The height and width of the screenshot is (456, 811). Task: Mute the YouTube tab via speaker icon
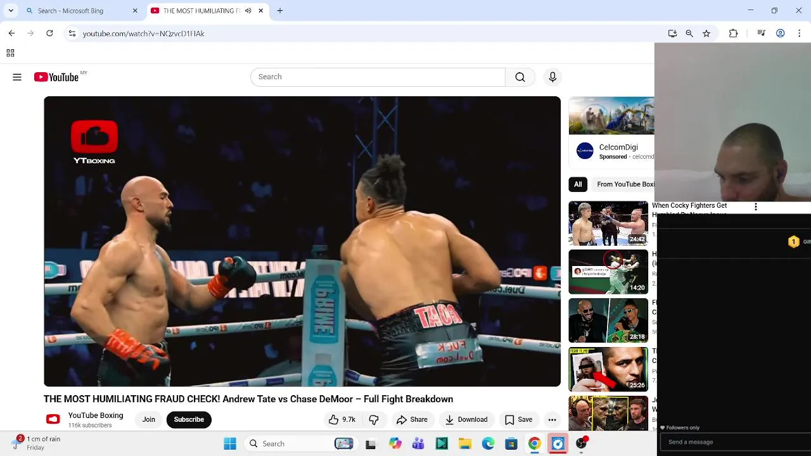248,11
